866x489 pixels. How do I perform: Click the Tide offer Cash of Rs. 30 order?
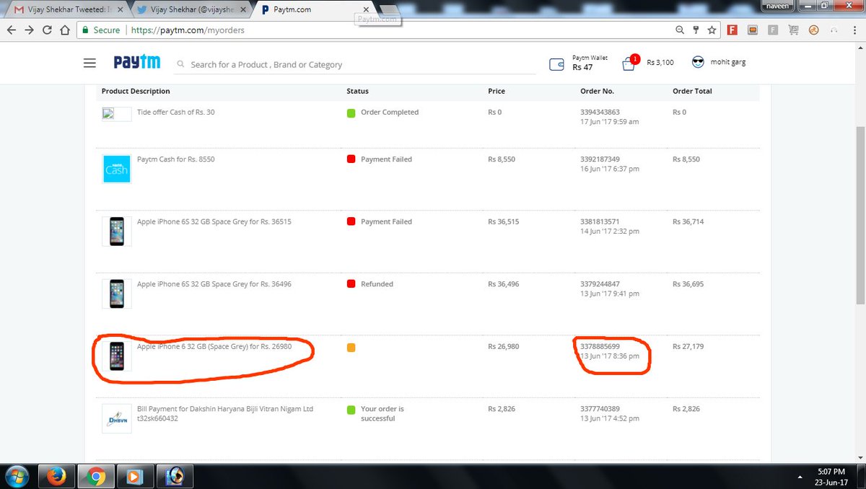point(175,113)
